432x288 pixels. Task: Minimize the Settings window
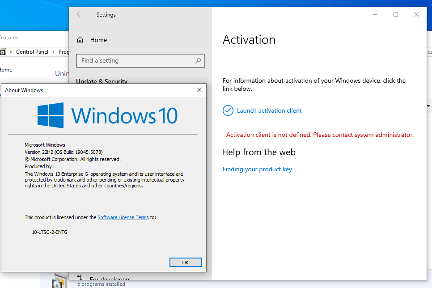coord(375,14)
